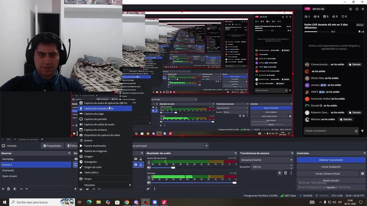Move scene down arrow in Escenas panel
Image resolution: width=367 pixels, height=206 pixels.
tap(27, 189)
